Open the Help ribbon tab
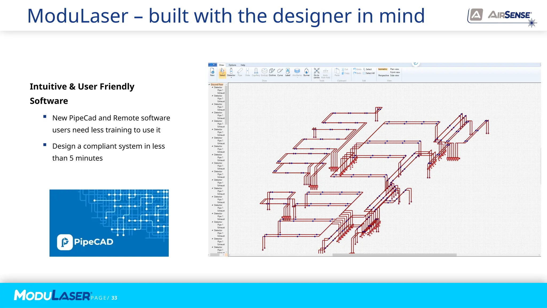 pyautogui.click(x=243, y=65)
